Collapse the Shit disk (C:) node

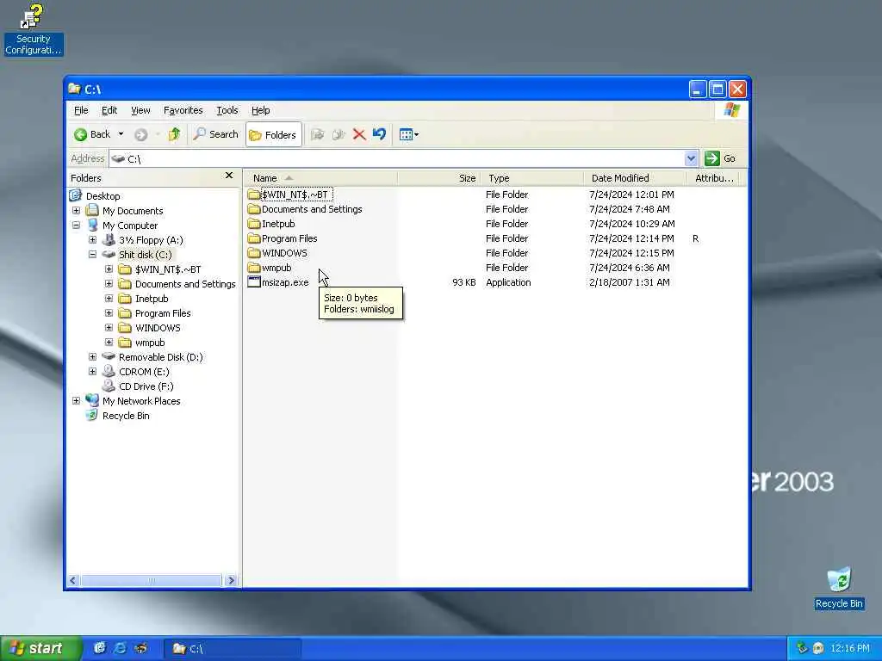92,255
